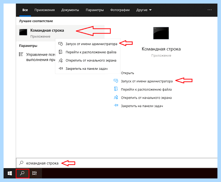Click the shield icon in the context menu

click(x=61, y=44)
